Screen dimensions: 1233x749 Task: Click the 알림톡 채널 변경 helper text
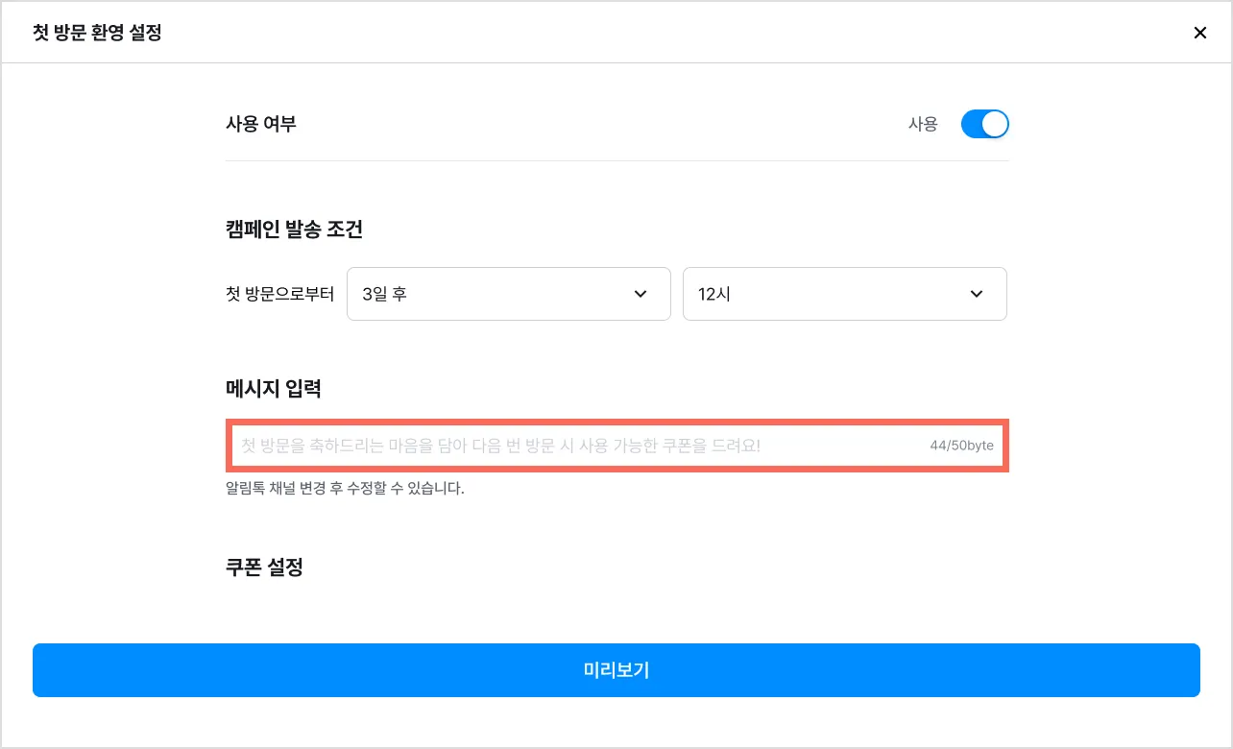click(x=345, y=489)
